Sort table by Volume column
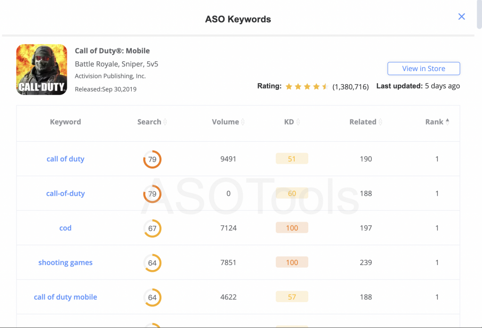The image size is (482, 328). click(228, 122)
